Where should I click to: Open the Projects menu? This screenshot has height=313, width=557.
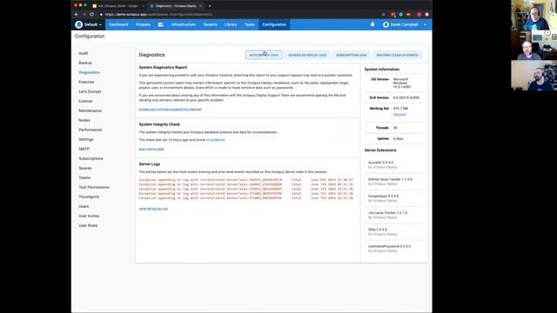[x=143, y=24]
